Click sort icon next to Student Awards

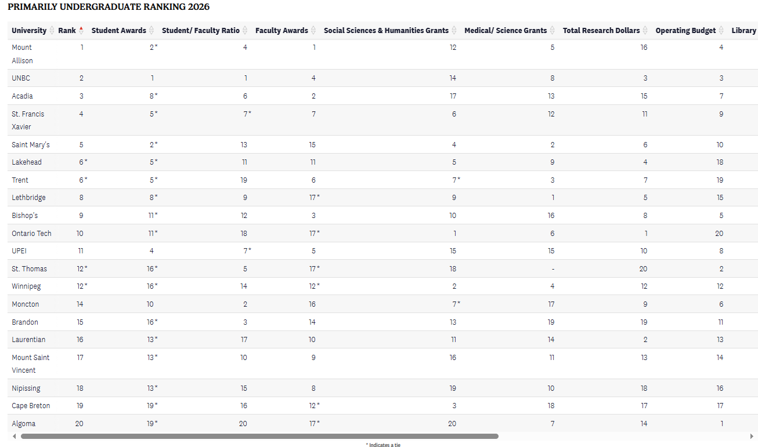coord(151,31)
